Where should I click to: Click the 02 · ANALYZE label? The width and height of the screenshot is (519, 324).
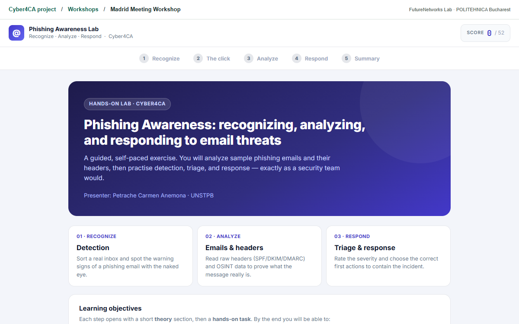click(223, 236)
